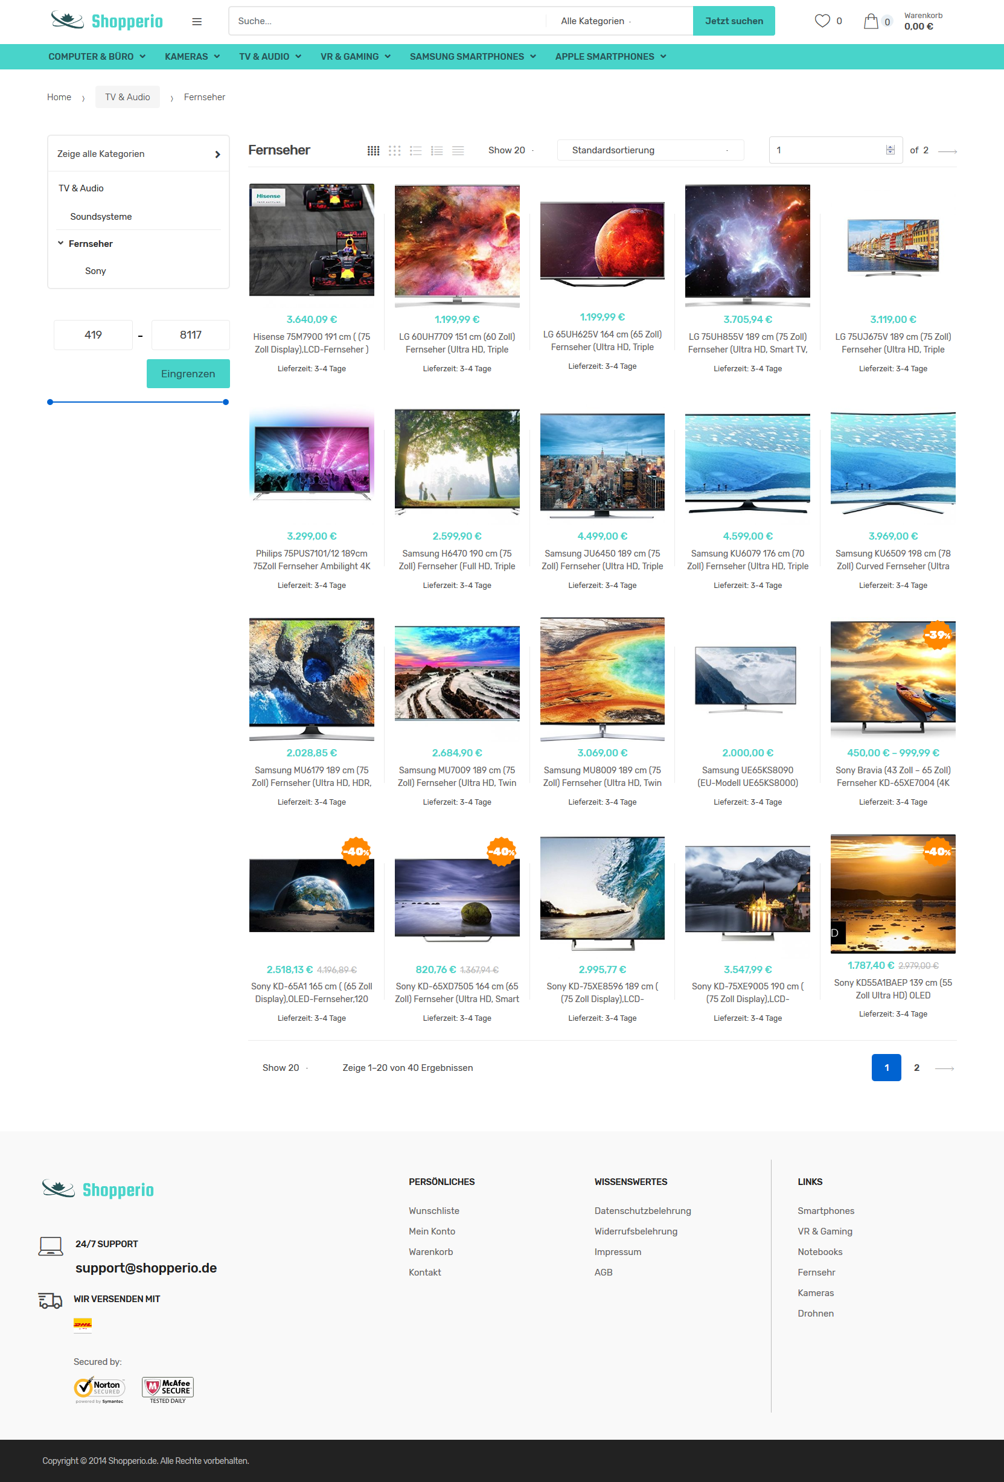Click delivery truck icon in footer
The image size is (1004, 1482).
coord(50,1301)
